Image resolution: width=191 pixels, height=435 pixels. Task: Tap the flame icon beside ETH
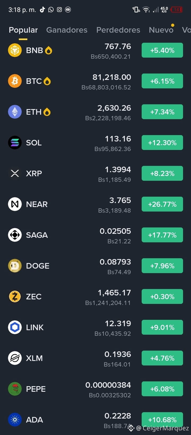[x=47, y=112]
